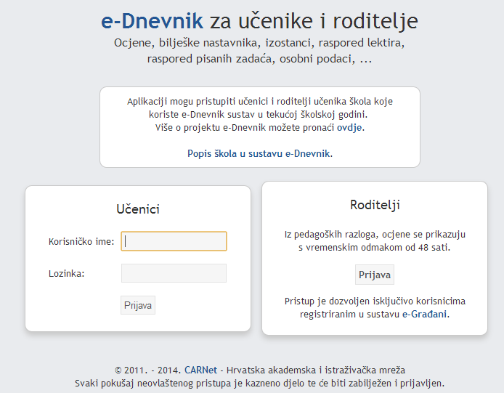The width and height of the screenshot is (504, 393).
Task: Click the 'Korisničko ime:' label
Action: [81, 241]
